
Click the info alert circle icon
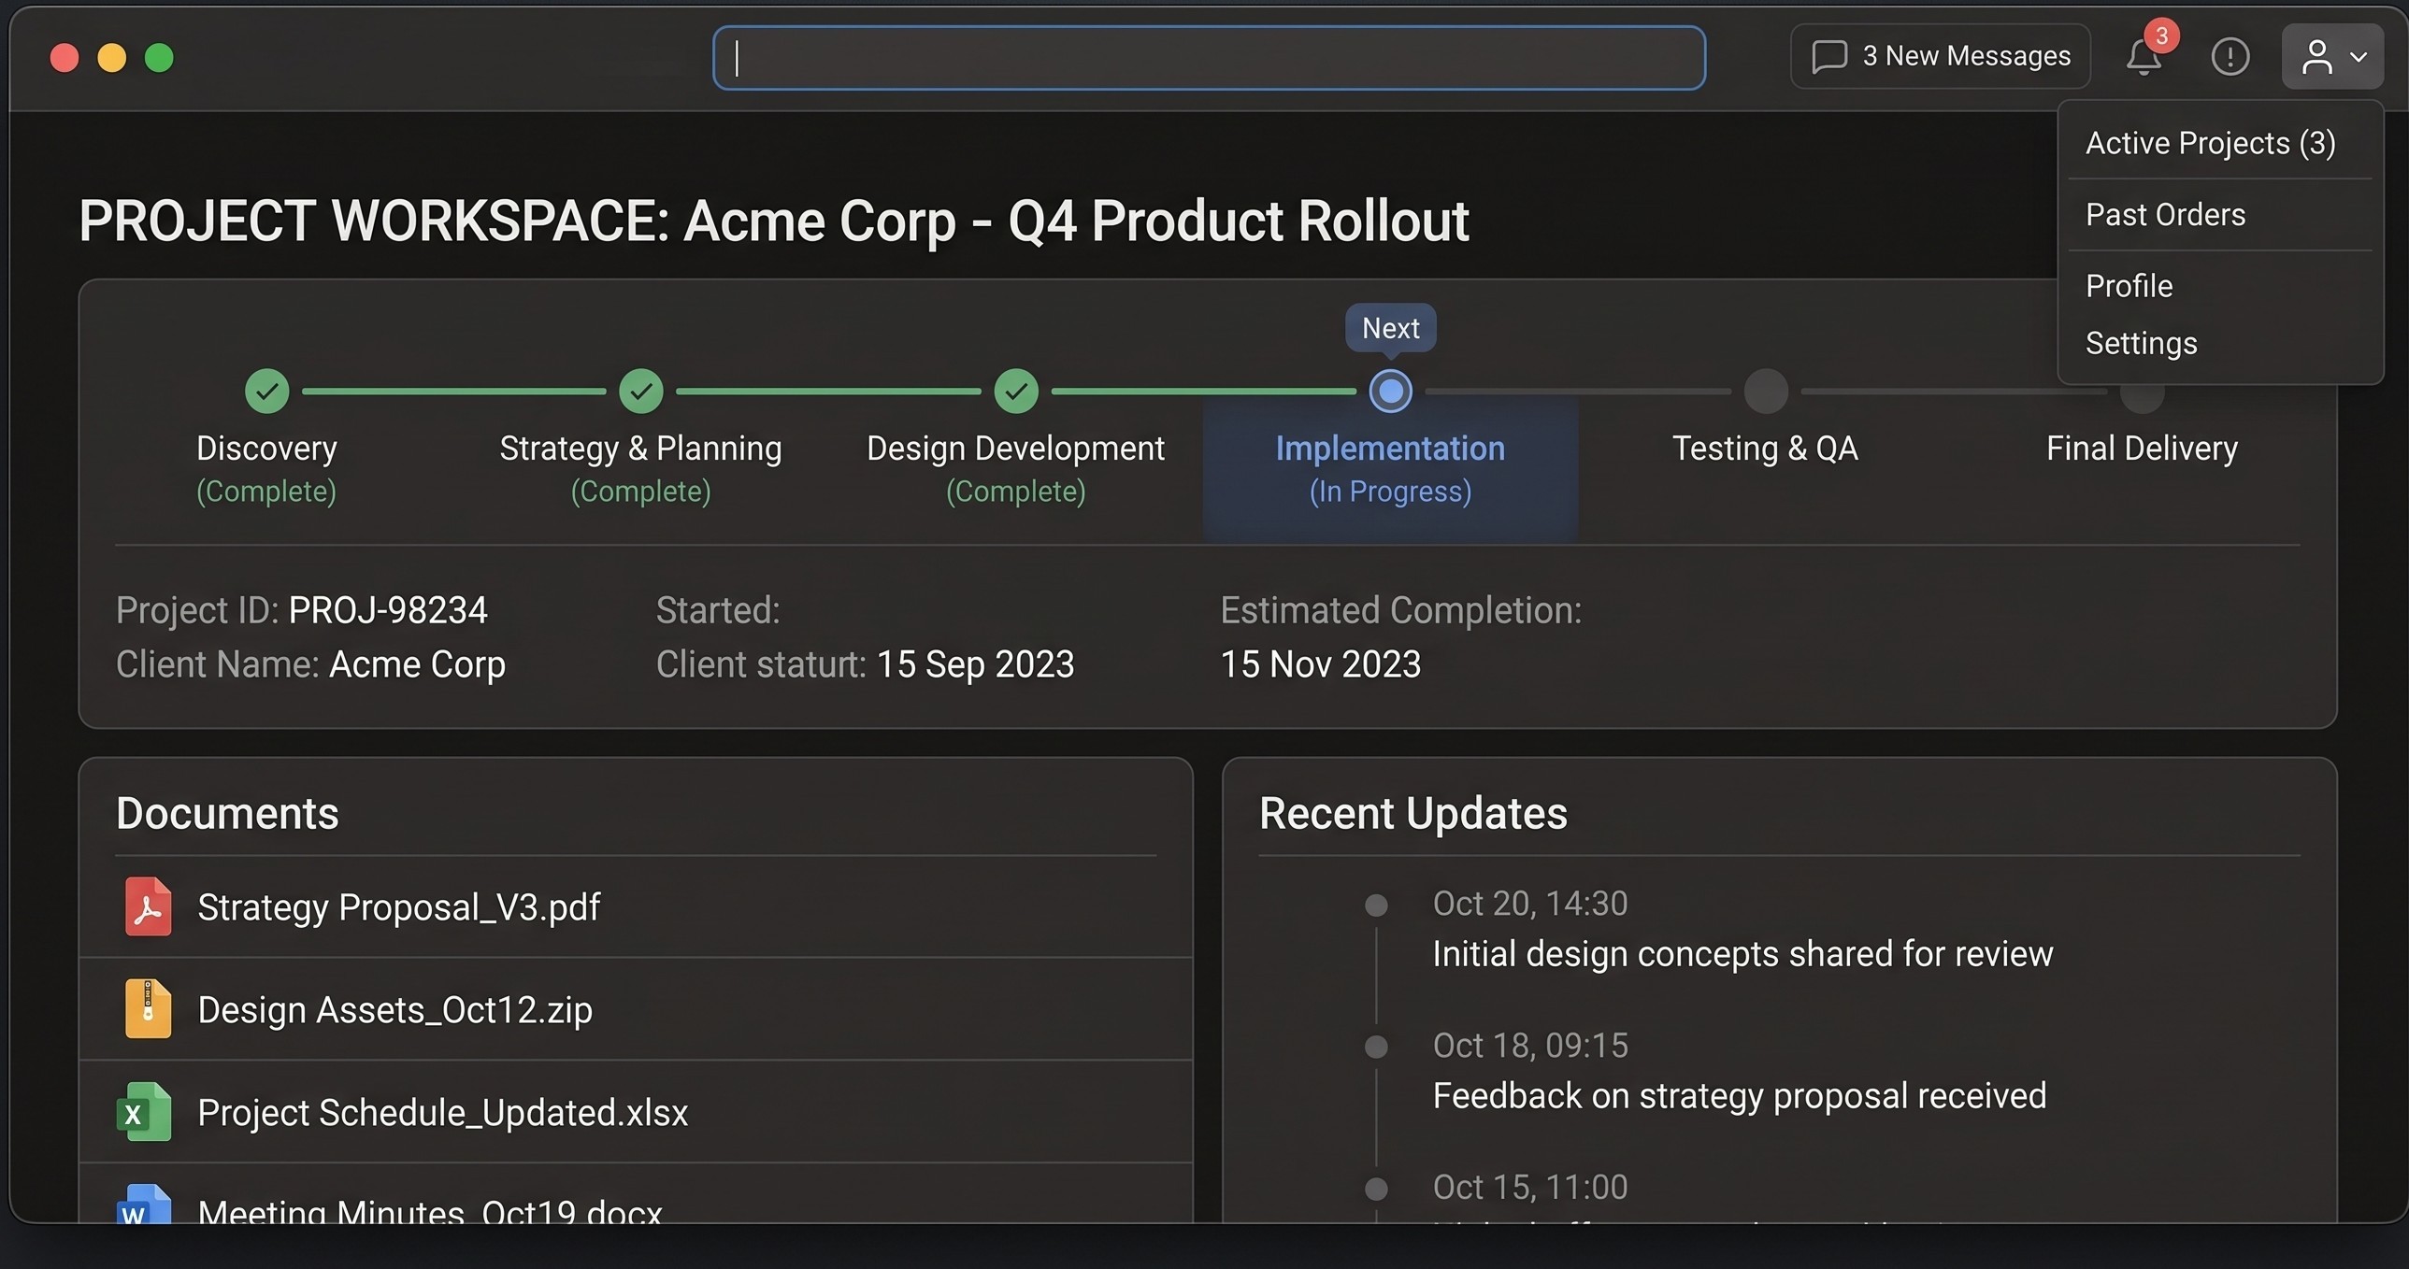tap(2230, 57)
